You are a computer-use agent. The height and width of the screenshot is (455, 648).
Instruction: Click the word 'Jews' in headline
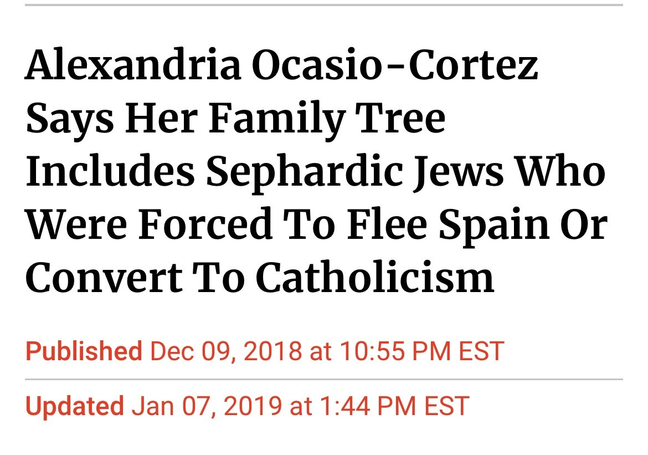(459, 172)
